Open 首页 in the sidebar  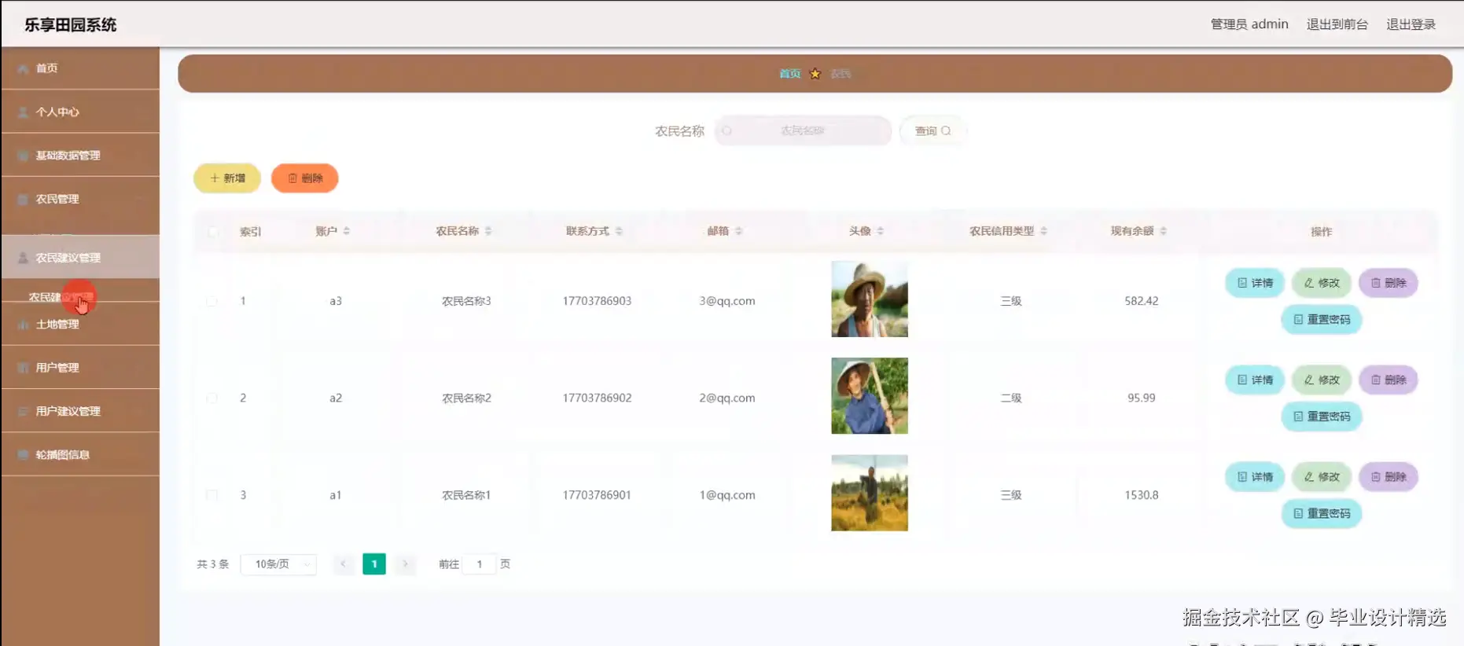click(x=80, y=68)
